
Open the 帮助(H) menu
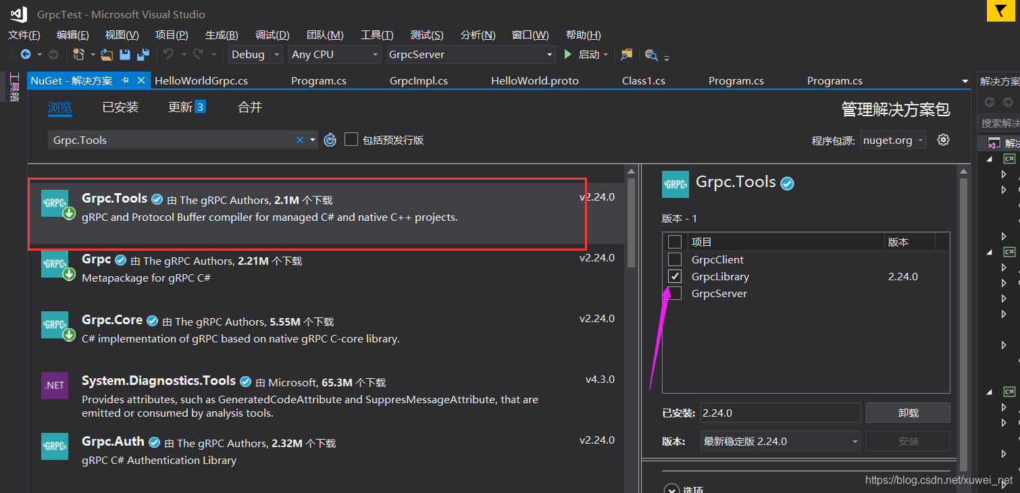pyautogui.click(x=583, y=34)
